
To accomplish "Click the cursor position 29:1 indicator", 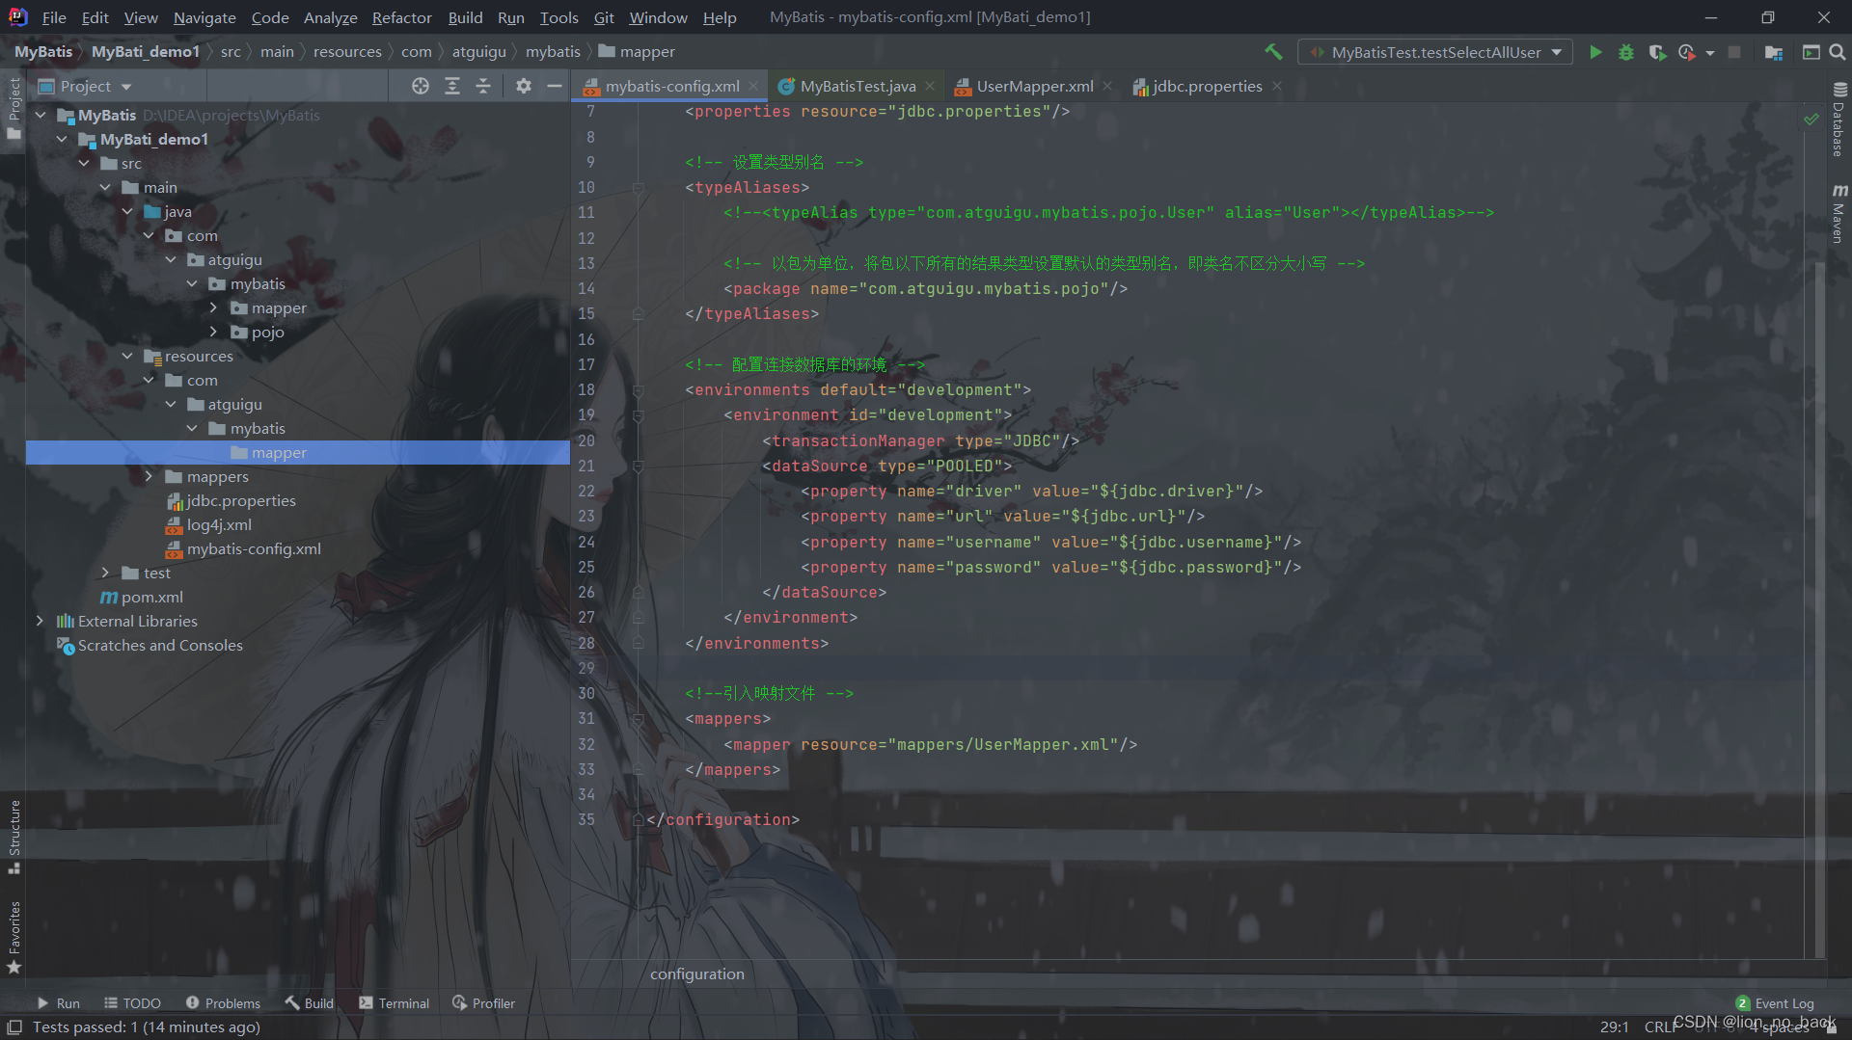I will point(1614,1027).
